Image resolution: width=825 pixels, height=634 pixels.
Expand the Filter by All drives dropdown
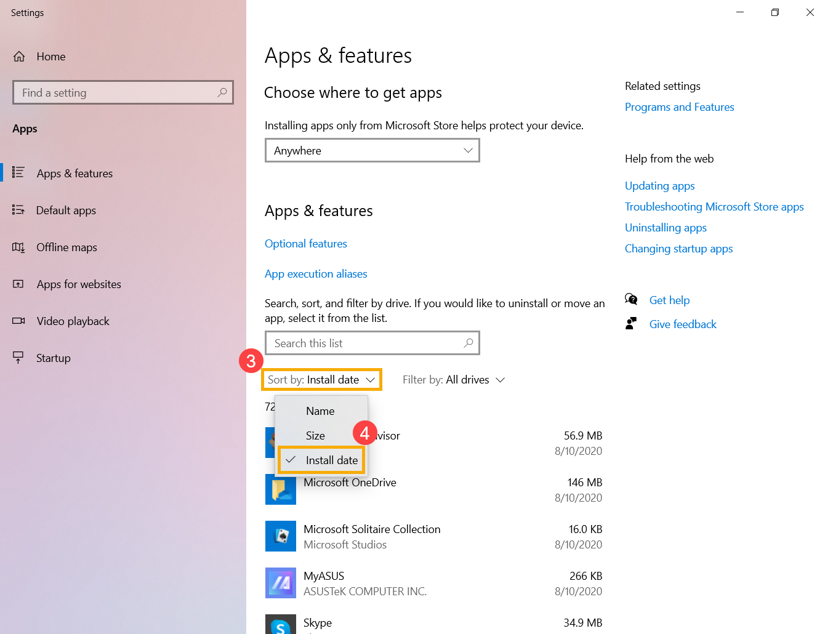[x=454, y=379]
